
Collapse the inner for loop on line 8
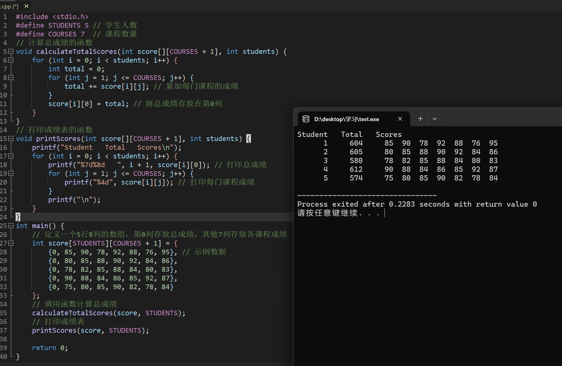[x=11, y=77]
